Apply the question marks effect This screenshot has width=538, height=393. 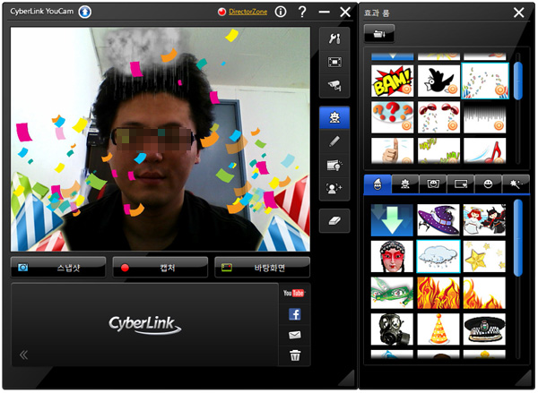392,117
